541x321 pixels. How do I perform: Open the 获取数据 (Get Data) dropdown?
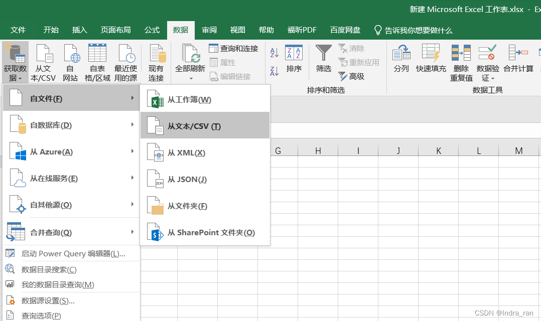15,62
